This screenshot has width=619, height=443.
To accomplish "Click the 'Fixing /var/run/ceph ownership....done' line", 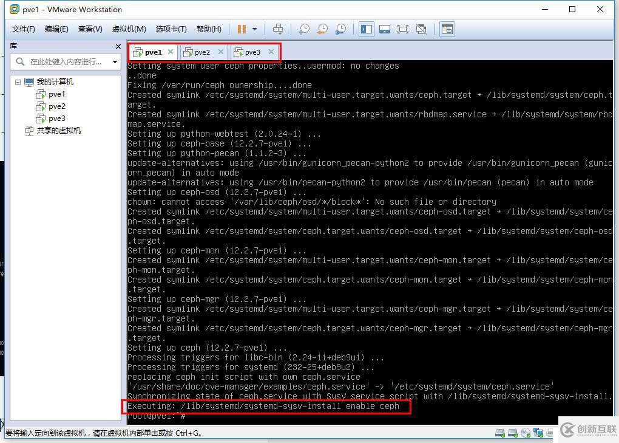I will pyautogui.click(x=220, y=85).
